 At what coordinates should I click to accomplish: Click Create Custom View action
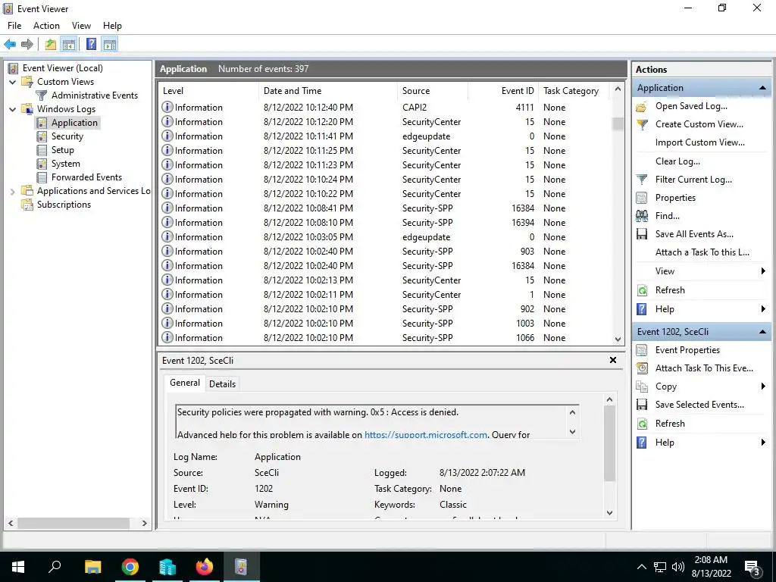699,124
